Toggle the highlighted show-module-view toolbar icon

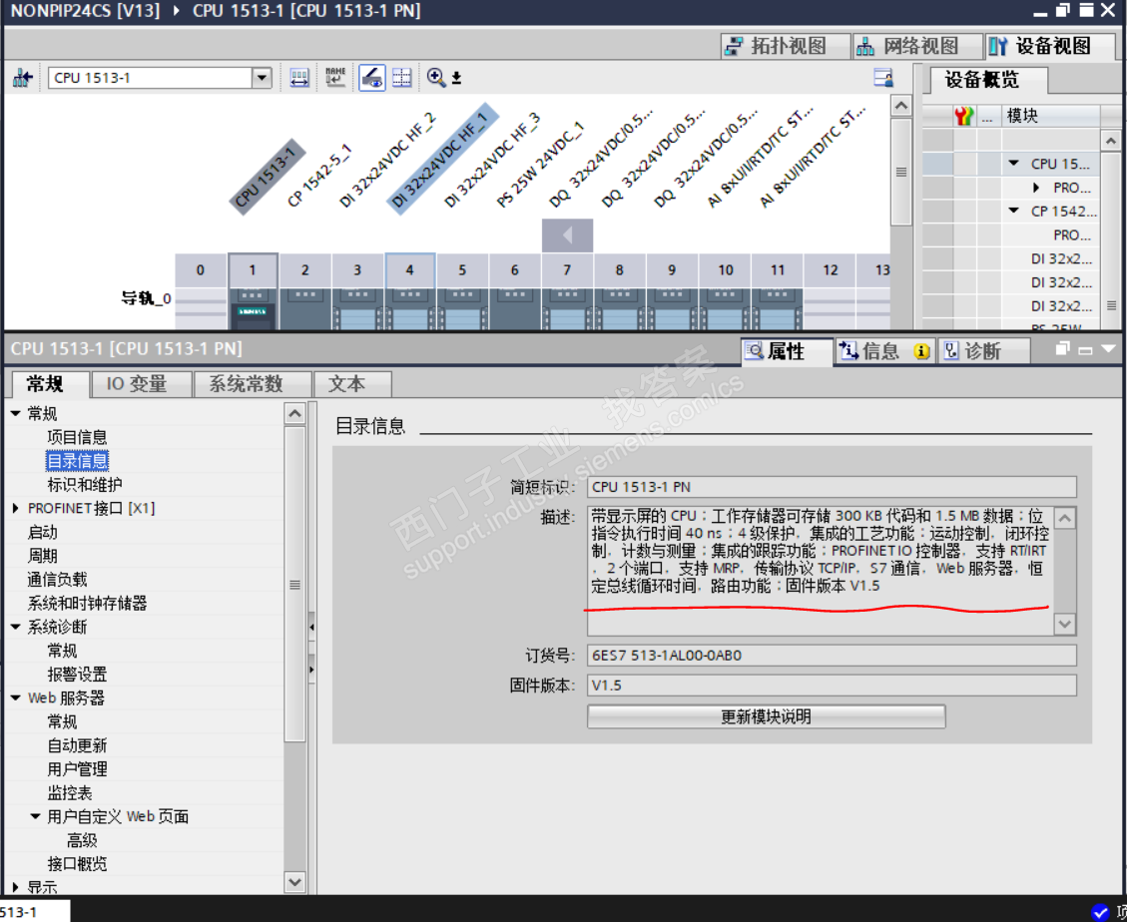point(371,78)
